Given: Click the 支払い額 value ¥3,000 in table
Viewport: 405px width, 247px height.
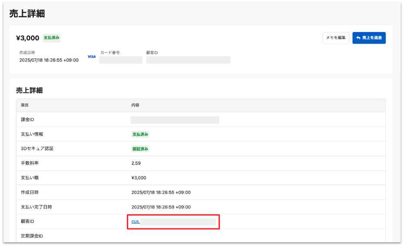Looking at the screenshot, I should 139,178.
